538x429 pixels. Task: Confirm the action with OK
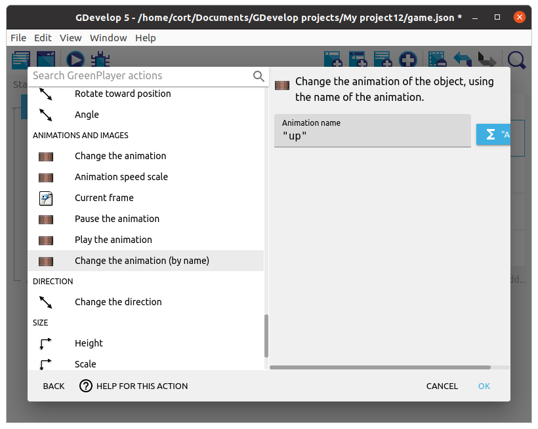tap(484, 386)
